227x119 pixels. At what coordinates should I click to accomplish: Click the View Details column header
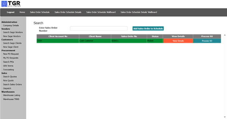click(x=178, y=36)
